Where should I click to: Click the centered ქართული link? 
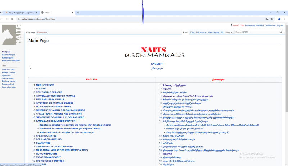pyautogui.click(x=157, y=68)
